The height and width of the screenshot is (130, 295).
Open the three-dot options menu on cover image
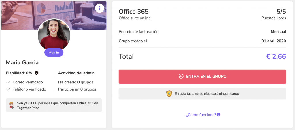pyautogui.click(x=99, y=8)
